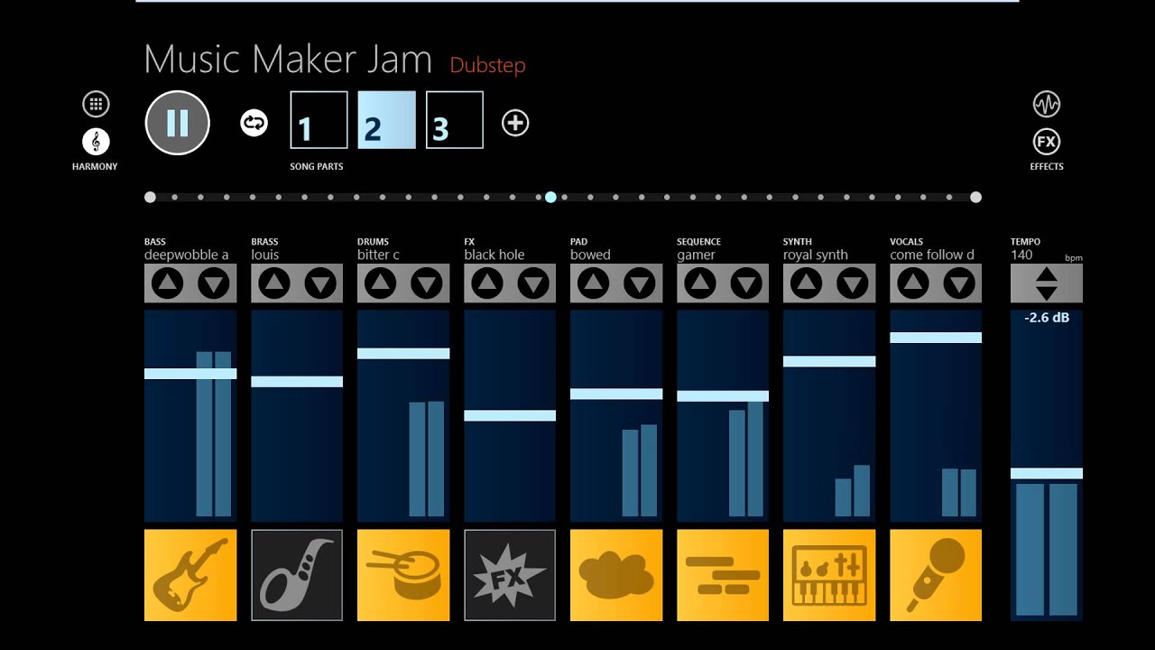
Task: Switch Pad to previous loop (up arrow)
Action: point(593,283)
